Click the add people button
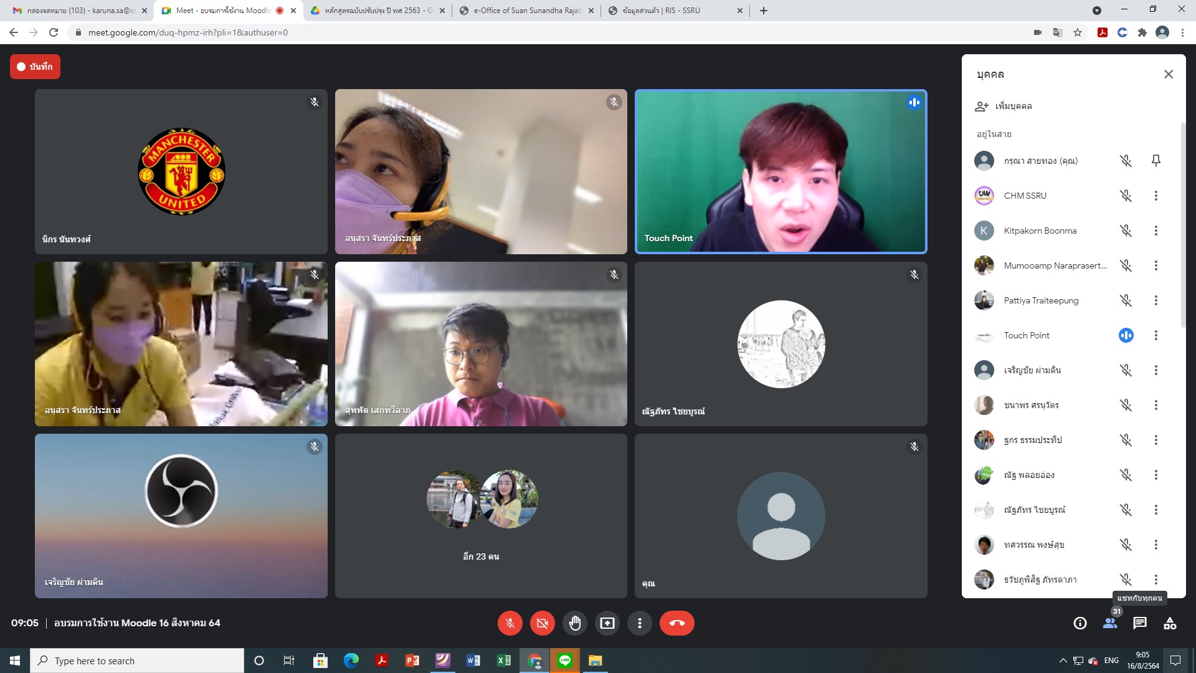1196x673 pixels. coord(1004,106)
